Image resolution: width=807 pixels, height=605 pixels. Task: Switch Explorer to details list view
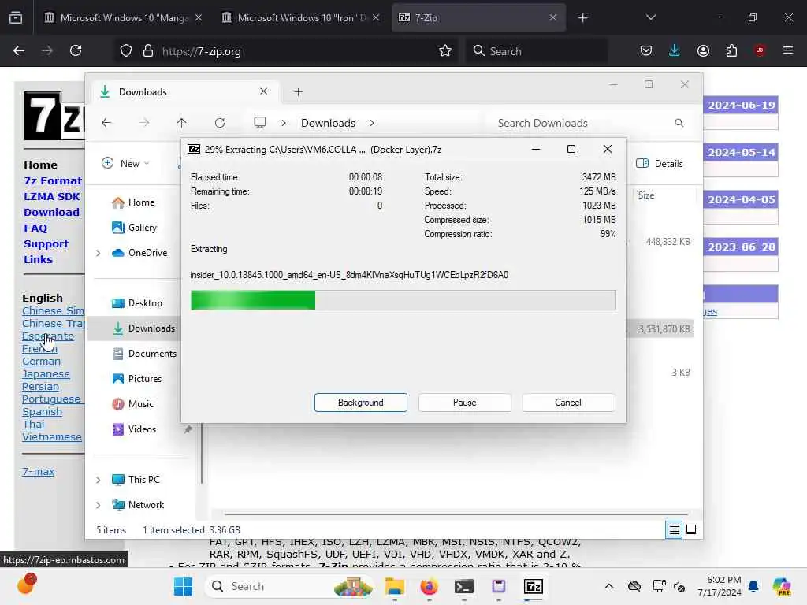click(674, 529)
